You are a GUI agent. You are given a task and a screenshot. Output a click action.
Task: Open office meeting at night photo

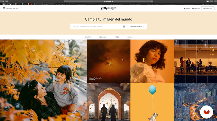[x=196, y=61]
